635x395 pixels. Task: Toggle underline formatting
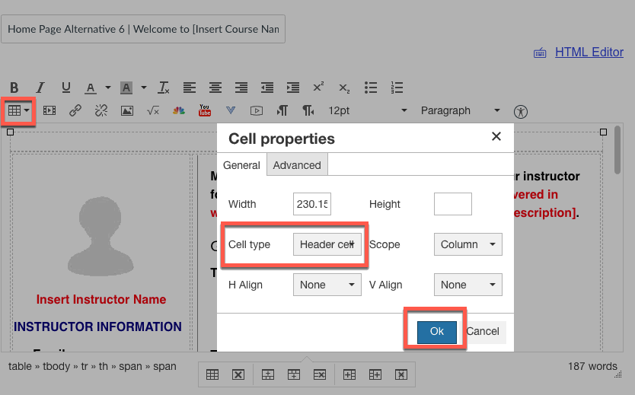65,88
